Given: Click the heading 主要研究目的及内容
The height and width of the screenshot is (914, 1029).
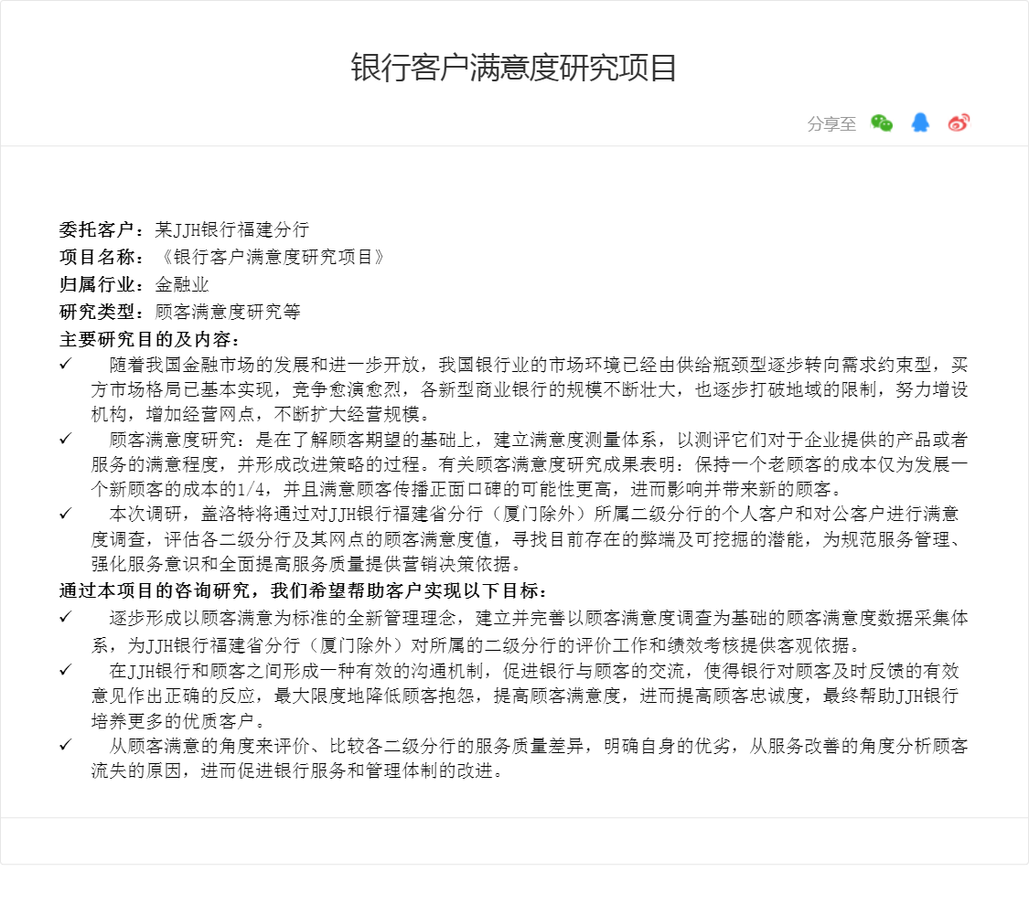Looking at the screenshot, I should tap(150, 339).
